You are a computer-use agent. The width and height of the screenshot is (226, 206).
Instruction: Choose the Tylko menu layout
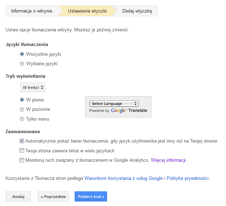pyautogui.click(x=22, y=119)
